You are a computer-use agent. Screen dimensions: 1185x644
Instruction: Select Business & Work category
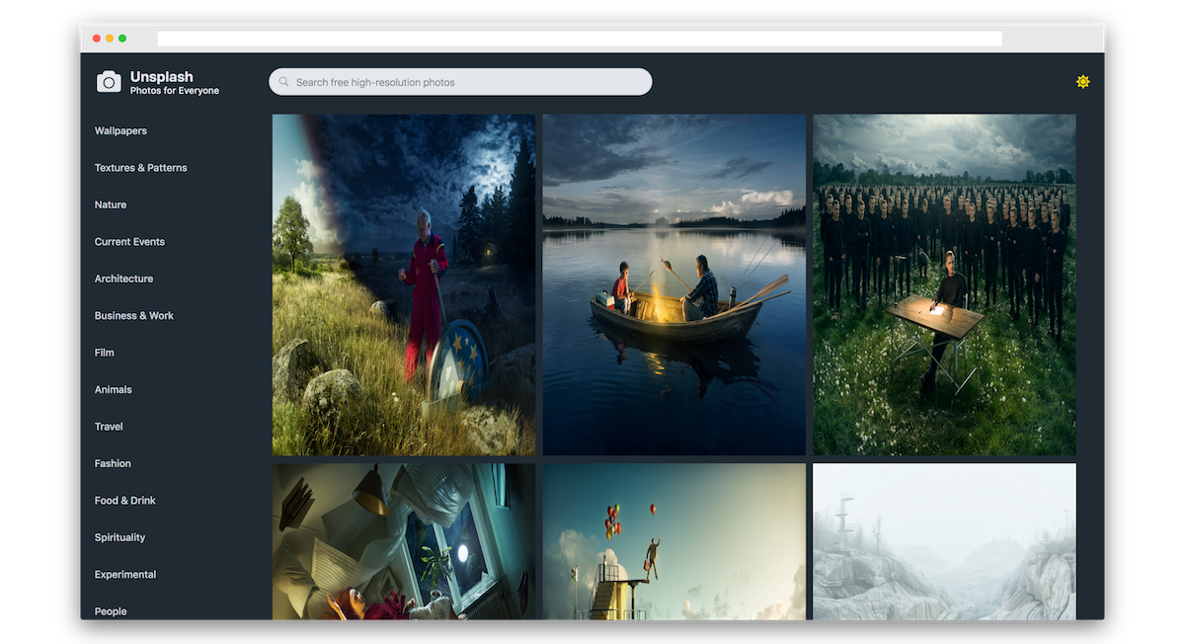134,316
